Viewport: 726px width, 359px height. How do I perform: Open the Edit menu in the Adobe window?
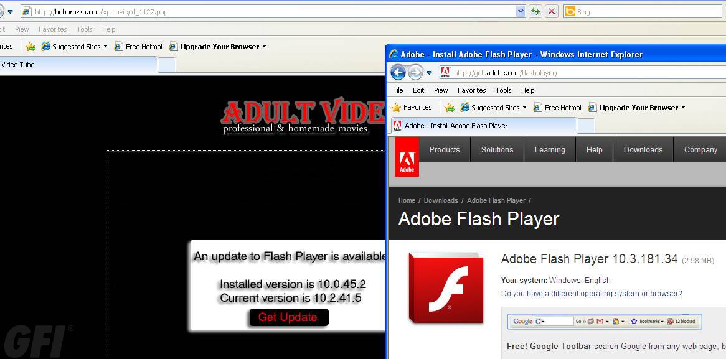click(x=418, y=90)
